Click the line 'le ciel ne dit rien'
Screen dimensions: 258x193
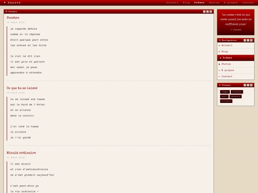(x=25, y=56)
